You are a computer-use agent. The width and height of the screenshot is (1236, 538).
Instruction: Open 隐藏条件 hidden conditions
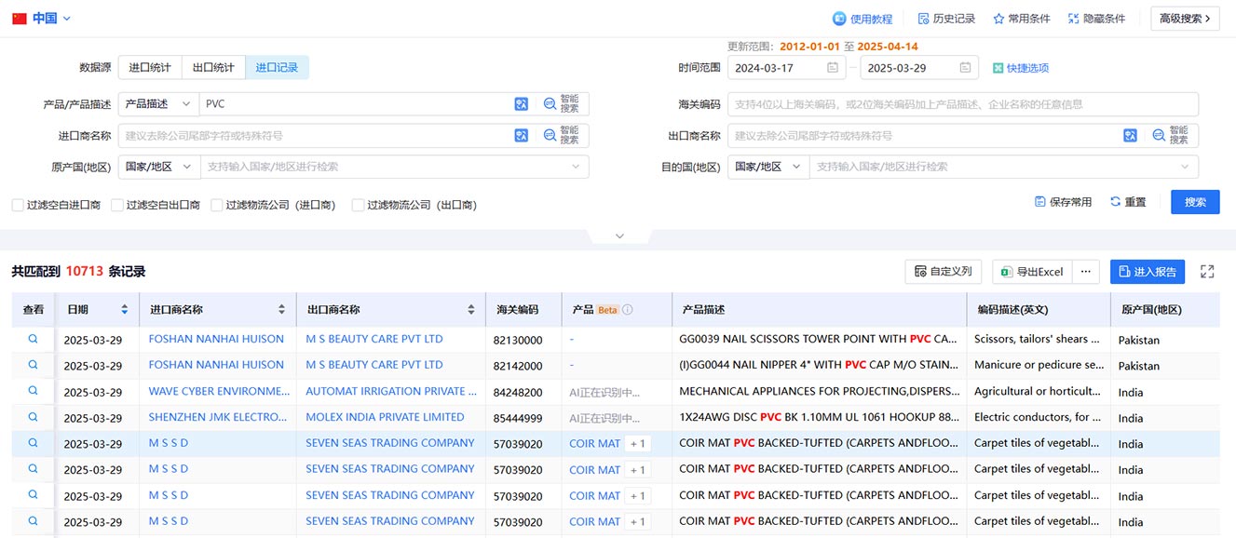[1096, 19]
